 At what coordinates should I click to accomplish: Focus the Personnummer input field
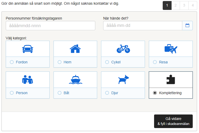tap(50, 26)
